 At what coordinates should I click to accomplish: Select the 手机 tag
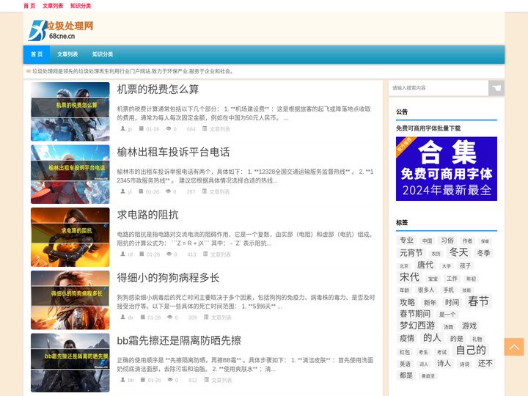pyautogui.click(x=448, y=290)
